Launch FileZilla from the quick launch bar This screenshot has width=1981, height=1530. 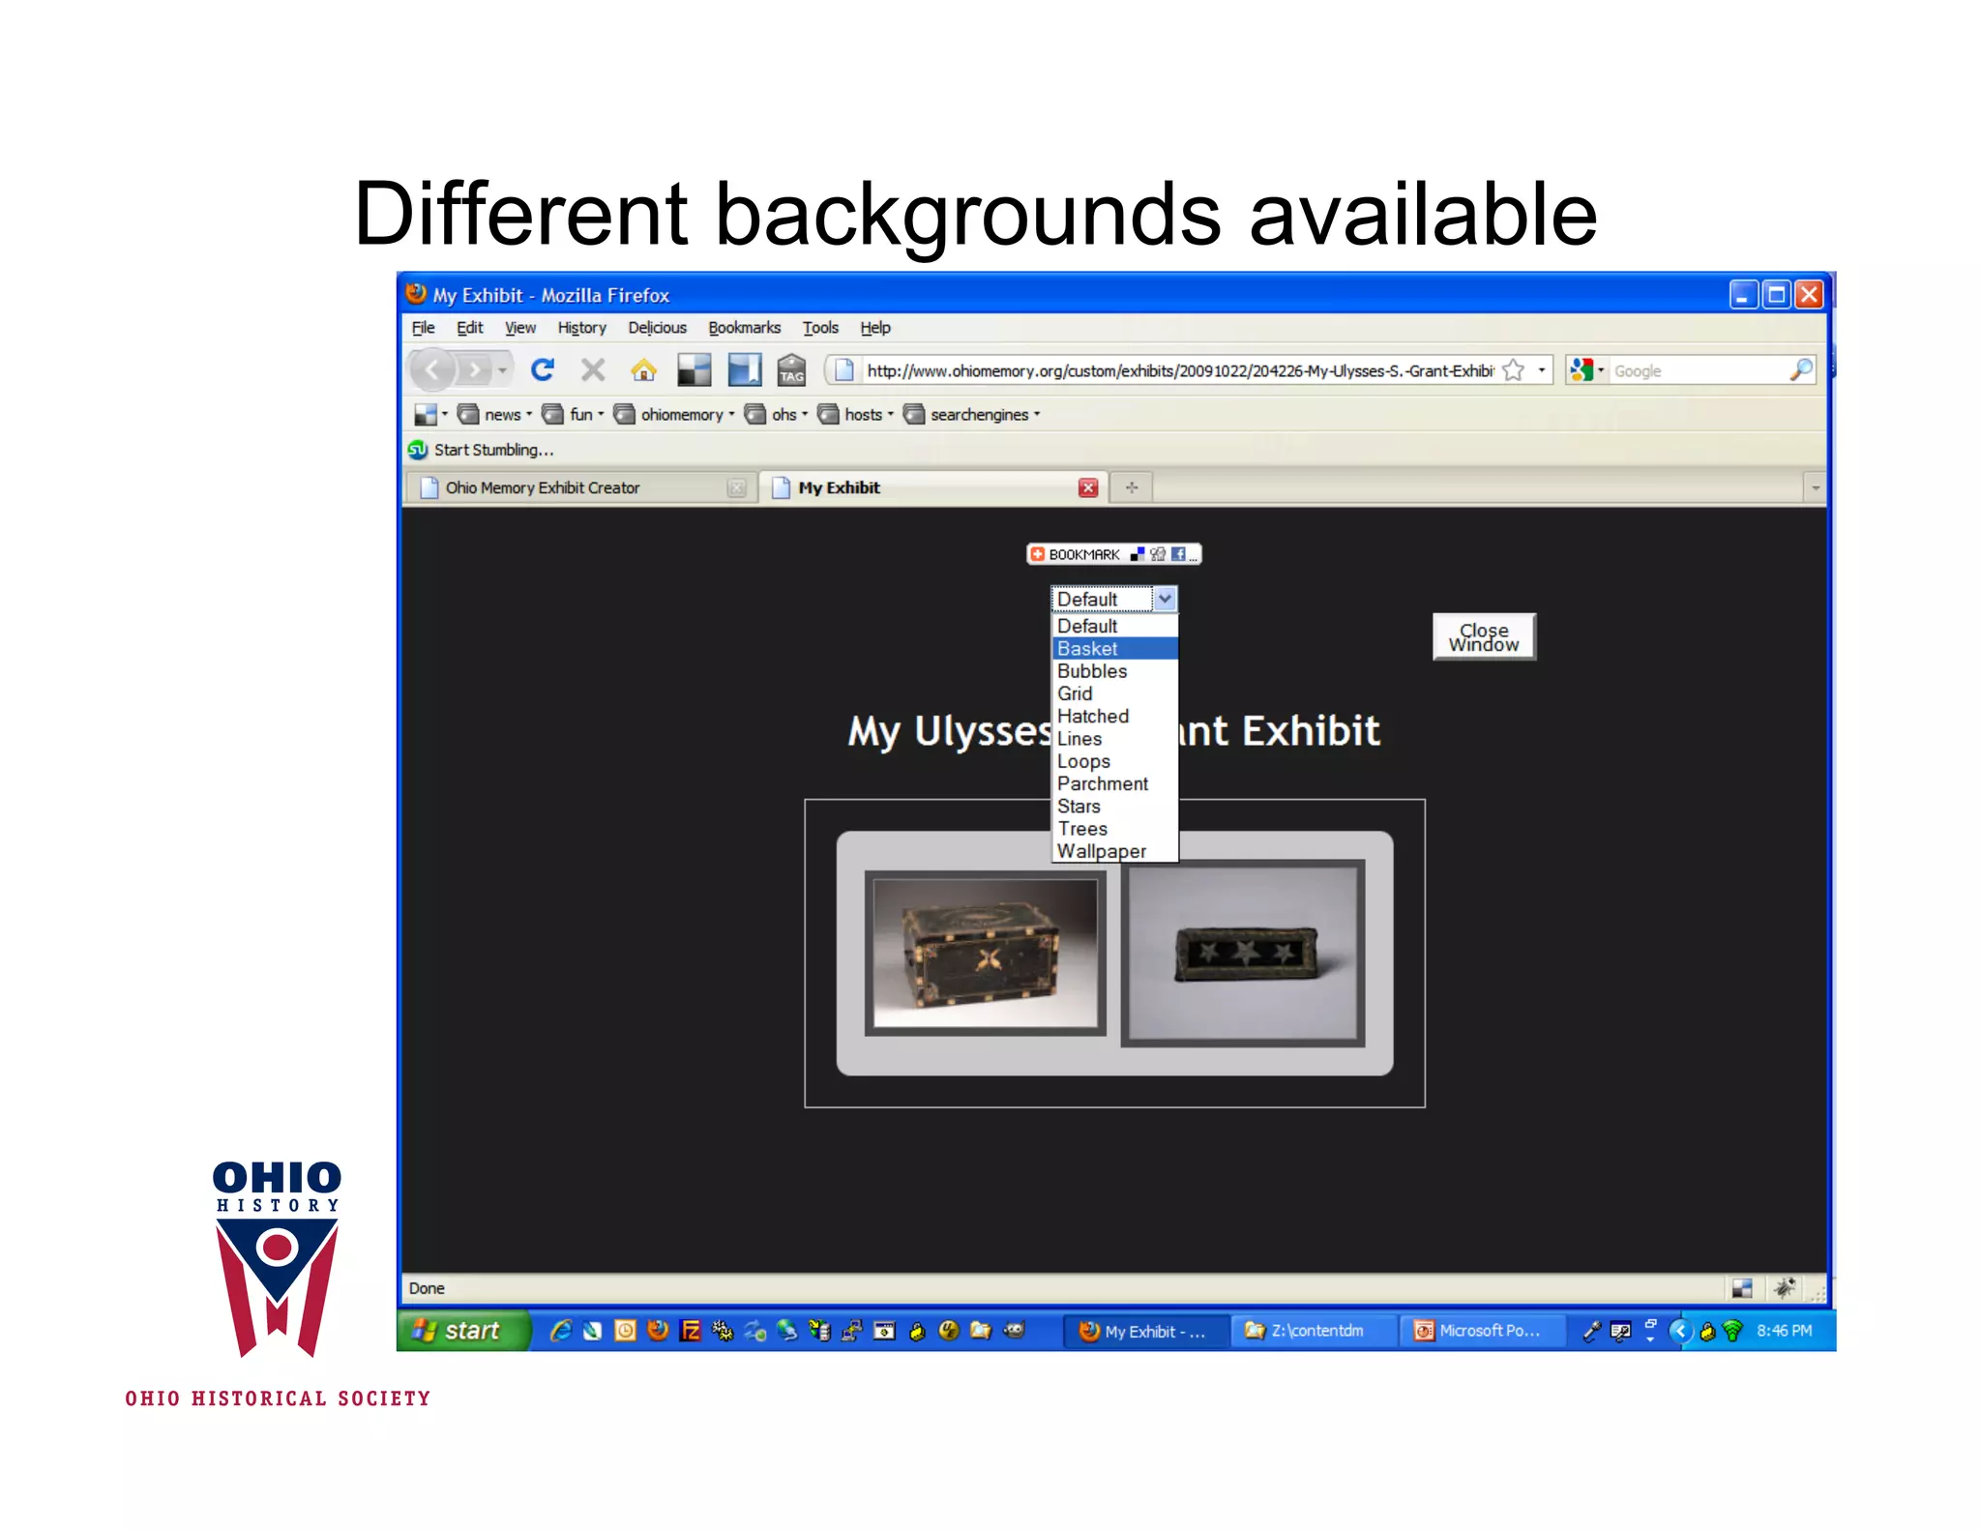[690, 1331]
